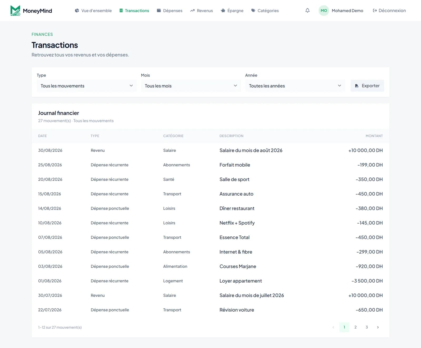Image resolution: width=421 pixels, height=348 pixels.
Task: Click the MONTANT column header
Action: (374, 136)
